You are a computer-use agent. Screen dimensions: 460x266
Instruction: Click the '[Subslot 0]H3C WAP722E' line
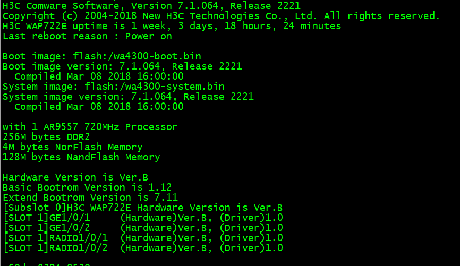coord(142,208)
